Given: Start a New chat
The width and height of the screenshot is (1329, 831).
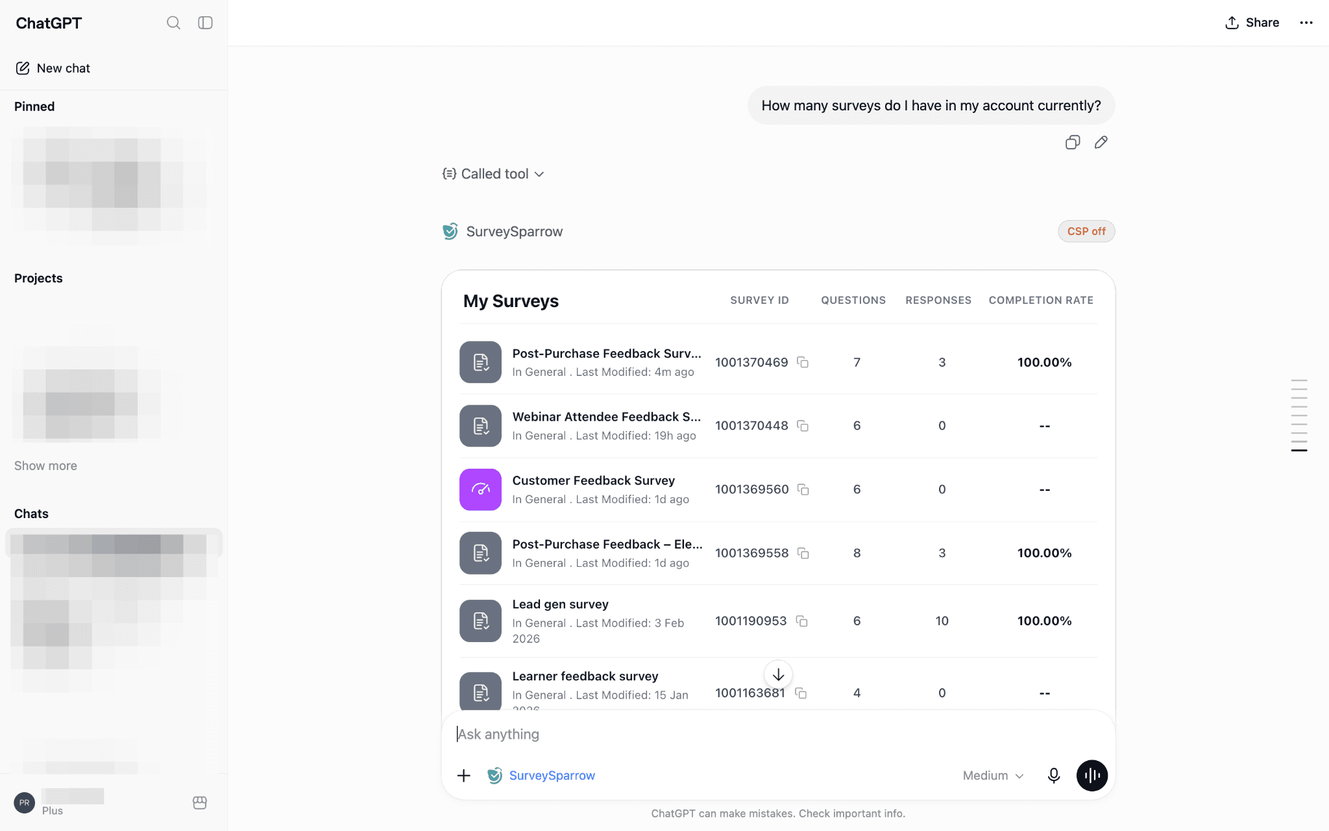Looking at the screenshot, I should pos(53,68).
